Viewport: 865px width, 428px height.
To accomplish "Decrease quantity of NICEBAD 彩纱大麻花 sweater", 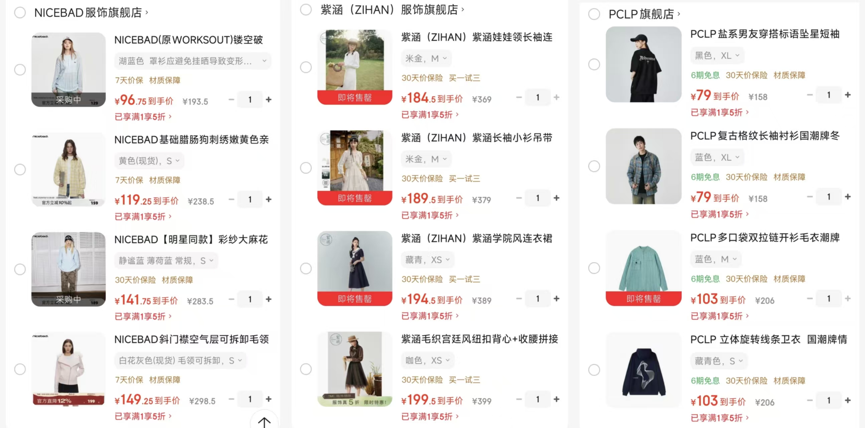I will (231, 299).
